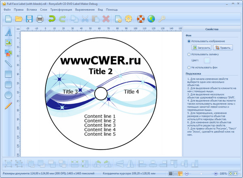Select the Circle shape tool
The width and height of the screenshot is (243, 178).
(x=8, y=95)
